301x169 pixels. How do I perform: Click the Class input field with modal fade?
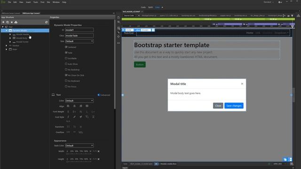click(79, 36)
